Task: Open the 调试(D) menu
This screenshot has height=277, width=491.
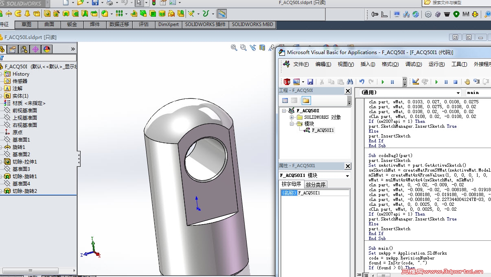Action: point(413,64)
